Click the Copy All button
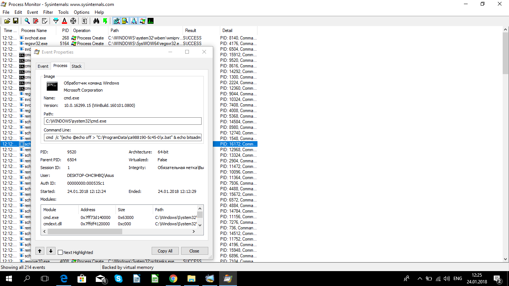This screenshot has width=509, height=286. pyautogui.click(x=165, y=251)
